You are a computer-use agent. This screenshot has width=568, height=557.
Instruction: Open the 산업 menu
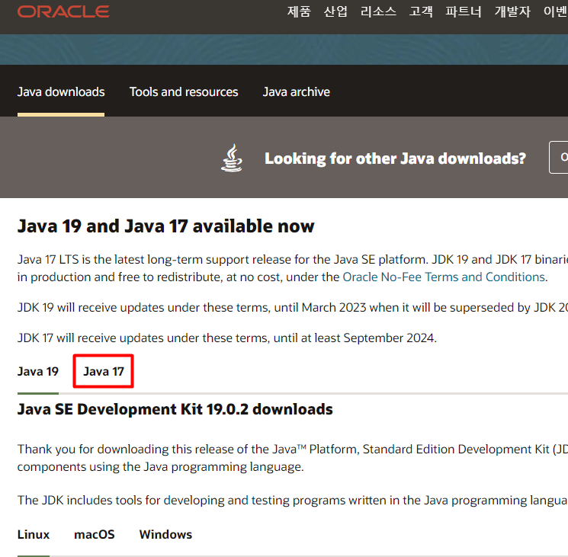point(335,11)
